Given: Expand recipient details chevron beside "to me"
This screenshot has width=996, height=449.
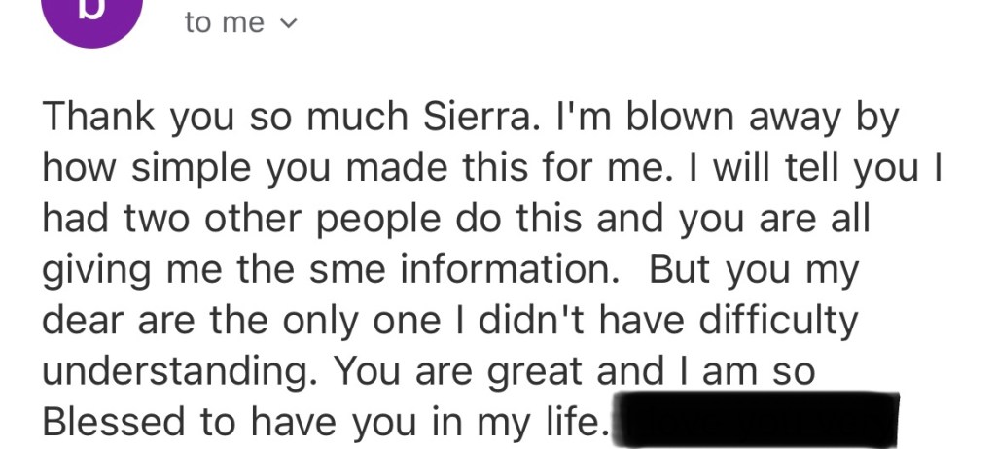Looking at the screenshot, I should [x=283, y=24].
